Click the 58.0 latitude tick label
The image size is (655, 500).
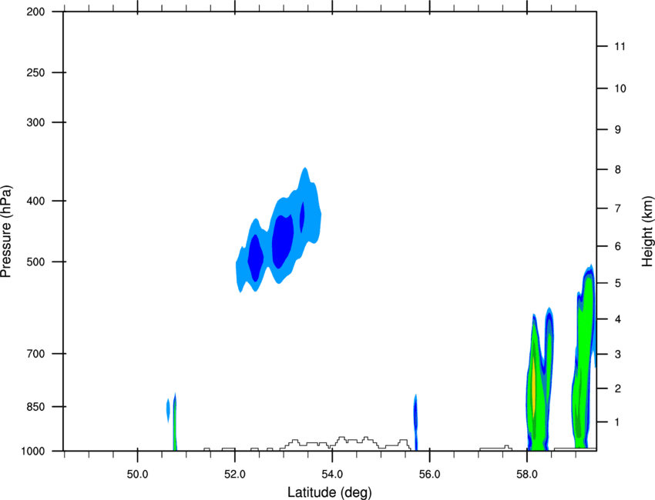(527, 475)
